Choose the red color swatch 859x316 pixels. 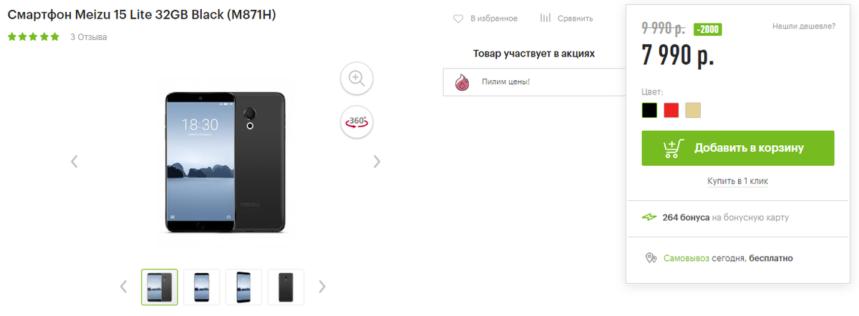pyautogui.click(x=671, y=110)
